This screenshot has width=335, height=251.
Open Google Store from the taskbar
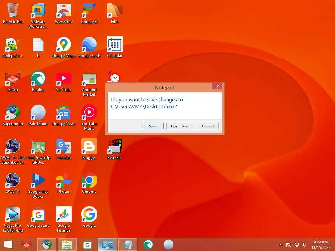coord(87,244)
